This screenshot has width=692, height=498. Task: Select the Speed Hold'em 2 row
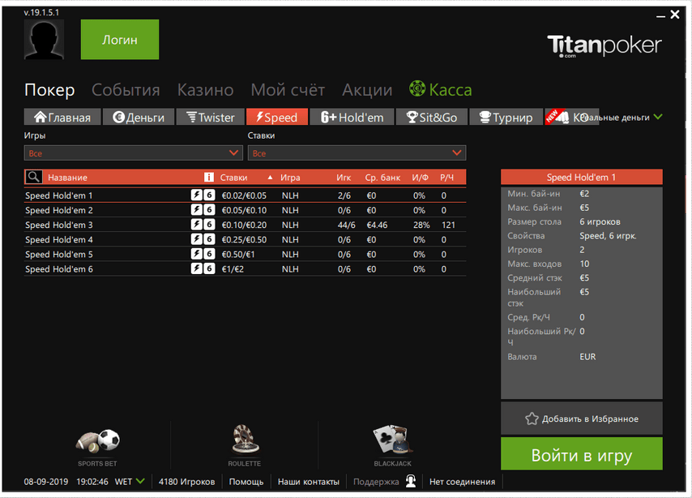[245, 210]
